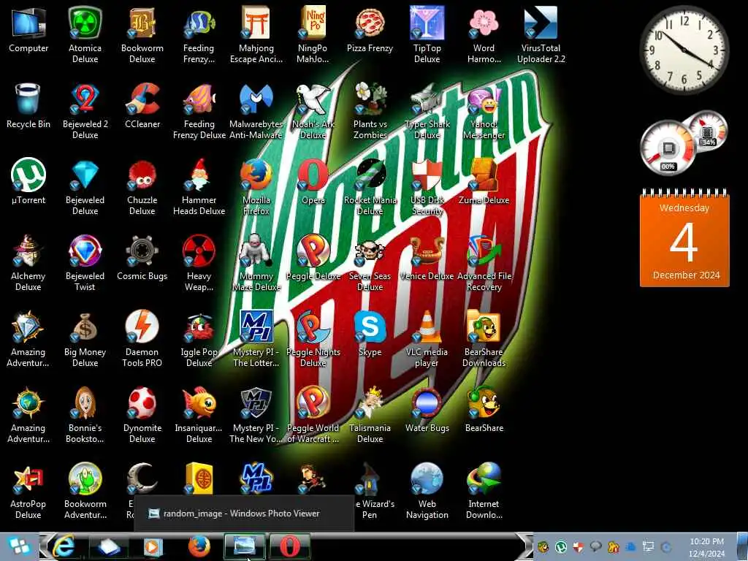The width and height of the screenshot is (748, 561).
Task: Open the second taskbar window button
Action: coord(109,546)
